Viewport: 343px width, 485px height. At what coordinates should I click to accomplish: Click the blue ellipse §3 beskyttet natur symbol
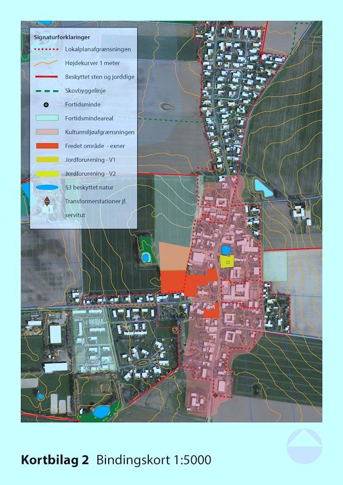click(46, 187)
